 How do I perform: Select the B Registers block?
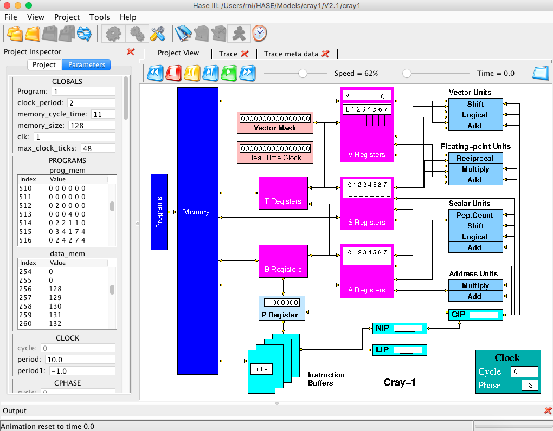pos(283,261)
